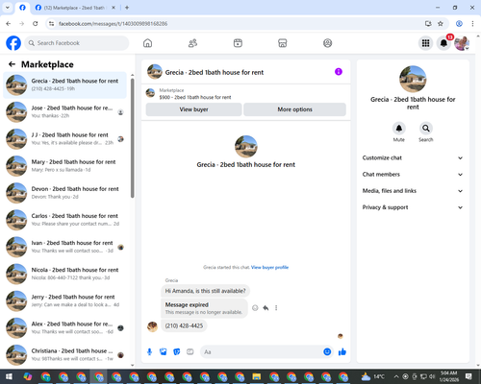Expand Media, files and links section
This screenshot has height=384, width=481.
[x=413, y=191]
